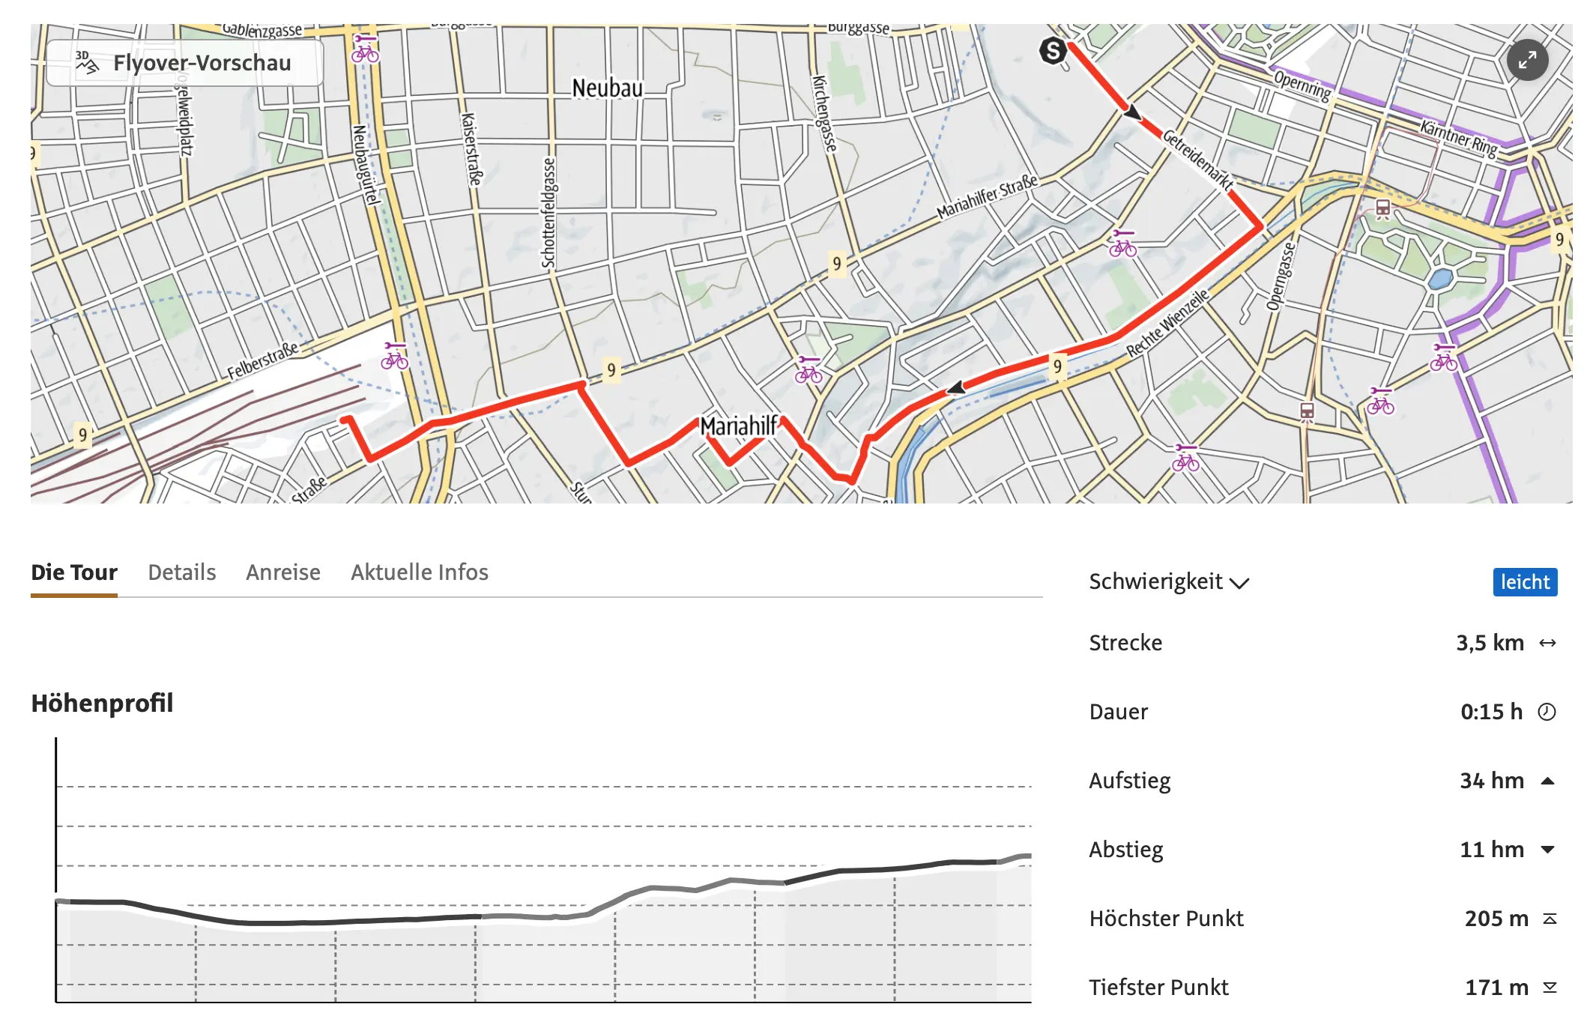Click the Höhenprofil elevation line end point
The width and height of the screenshot is (1596, 1019).
(x=1028, y=856)
